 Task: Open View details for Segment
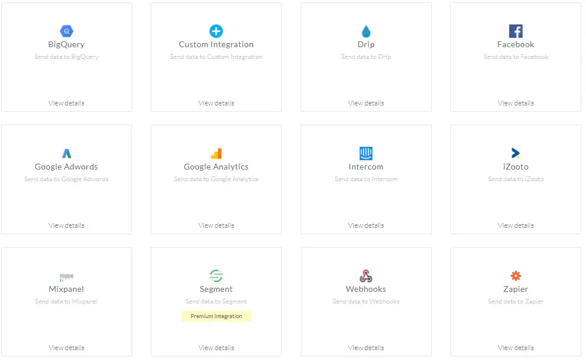[x=216, y=348]
